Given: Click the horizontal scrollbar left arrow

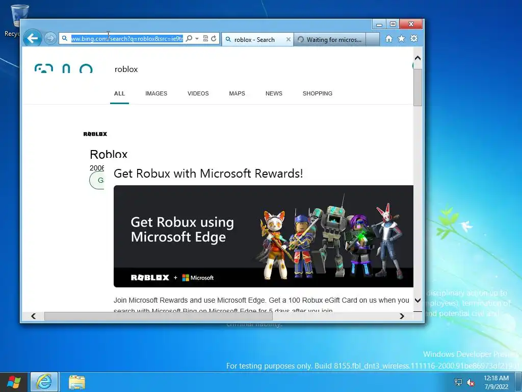Looking at the screenshot, I should click(33, 316).
